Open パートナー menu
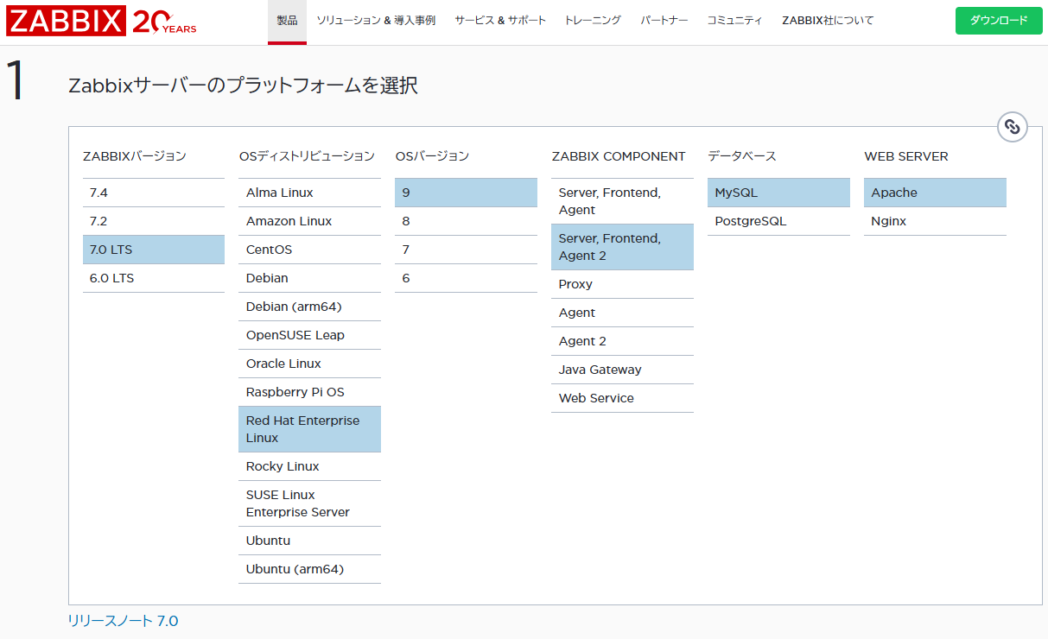 [664, 21]
